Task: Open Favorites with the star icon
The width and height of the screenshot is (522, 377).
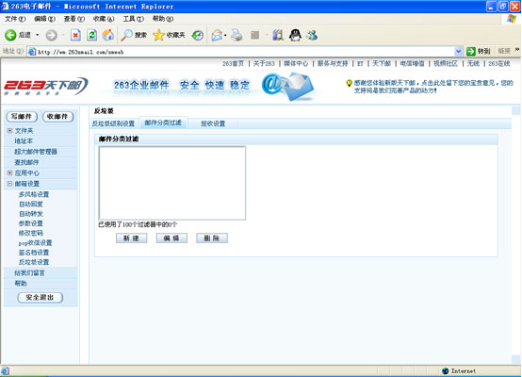Action: pos(158,35)
